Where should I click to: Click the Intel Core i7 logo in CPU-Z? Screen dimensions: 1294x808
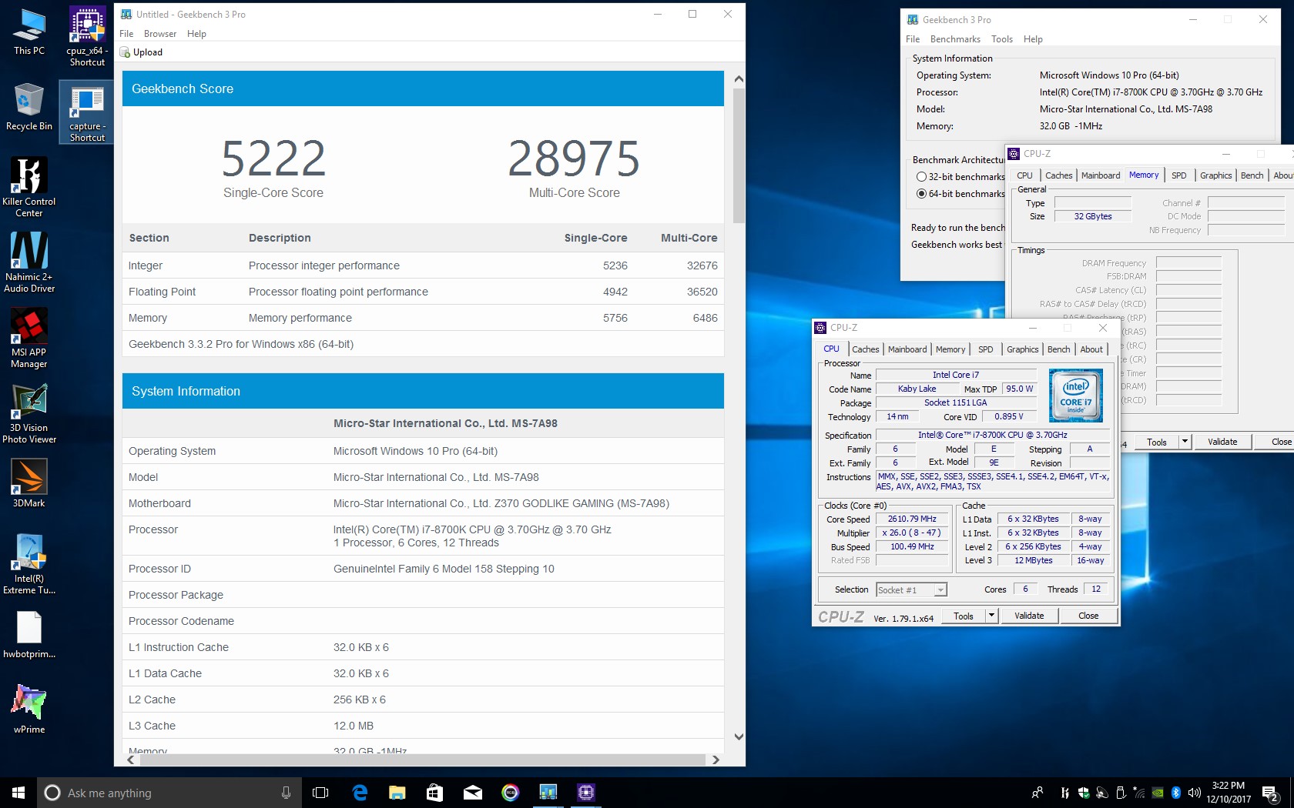click(x=1075, y=396)
